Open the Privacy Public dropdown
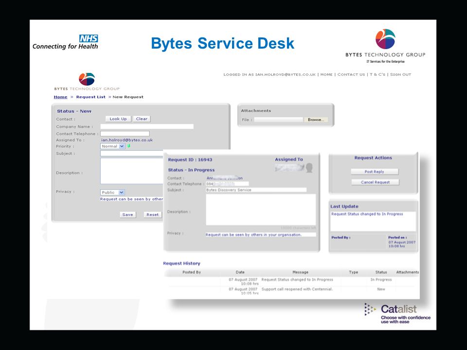This screenshot has height=350, width=467. [x=112, y=192]
